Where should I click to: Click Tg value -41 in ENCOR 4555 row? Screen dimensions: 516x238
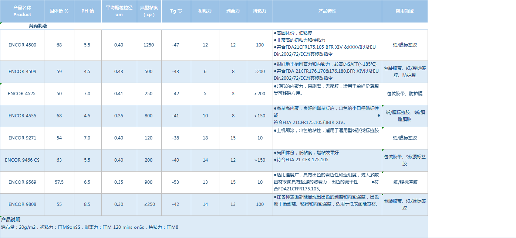click(x=176, y=116)
